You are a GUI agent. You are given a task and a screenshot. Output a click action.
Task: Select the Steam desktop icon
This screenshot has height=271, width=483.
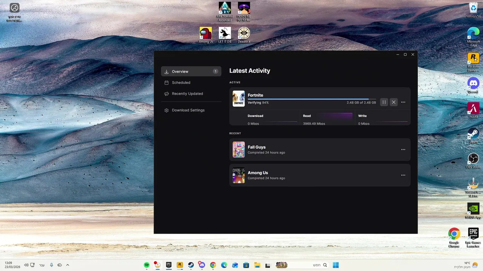pyautogui.click(x=473, y=136)
